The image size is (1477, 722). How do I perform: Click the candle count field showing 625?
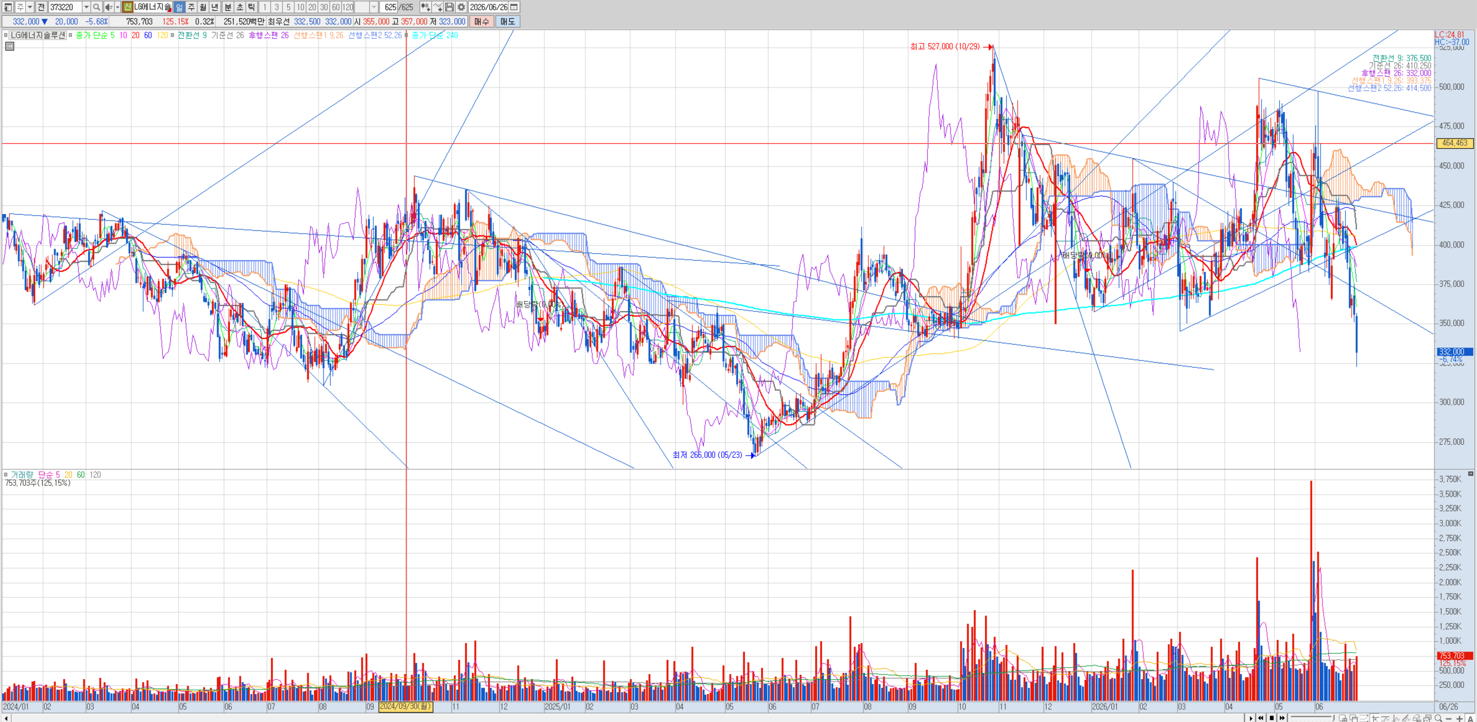[x=390, y=7]
